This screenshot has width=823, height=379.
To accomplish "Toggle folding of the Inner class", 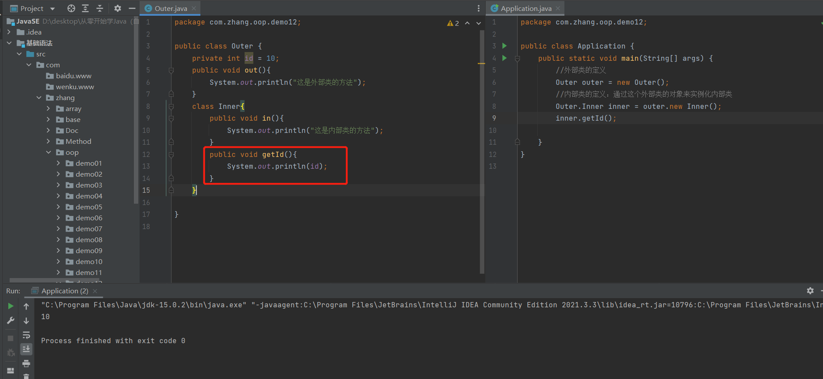I will 171,106.
